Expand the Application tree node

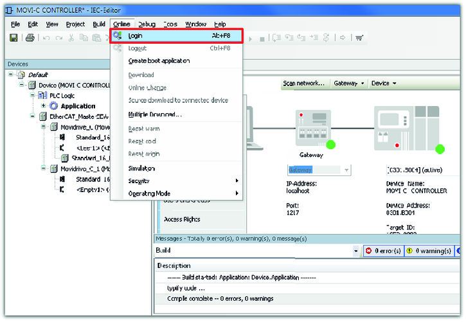pyautogui.click(x=43, y=106)
